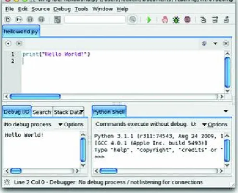Start debugging with the green bug icon
Viewport: 238px width, 193px height.
(176, 20)
